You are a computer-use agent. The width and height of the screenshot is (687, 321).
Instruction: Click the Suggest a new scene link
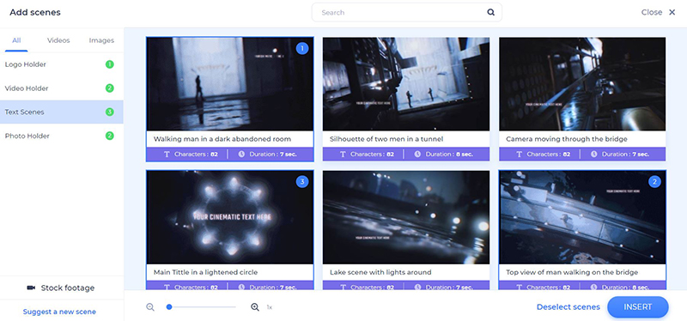coord(59,312)
